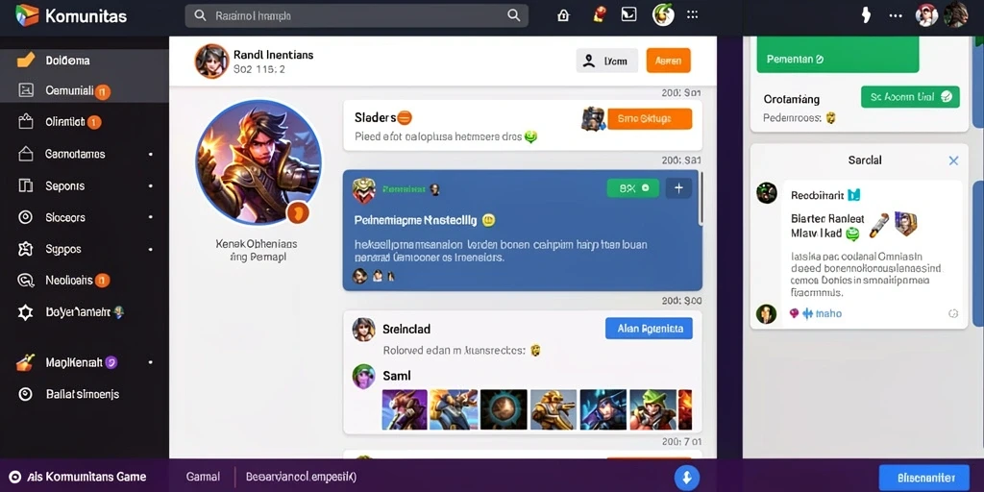Expand the Seponts dot indicator
Screen dimensions: 984x492
[x=151, y=185]
